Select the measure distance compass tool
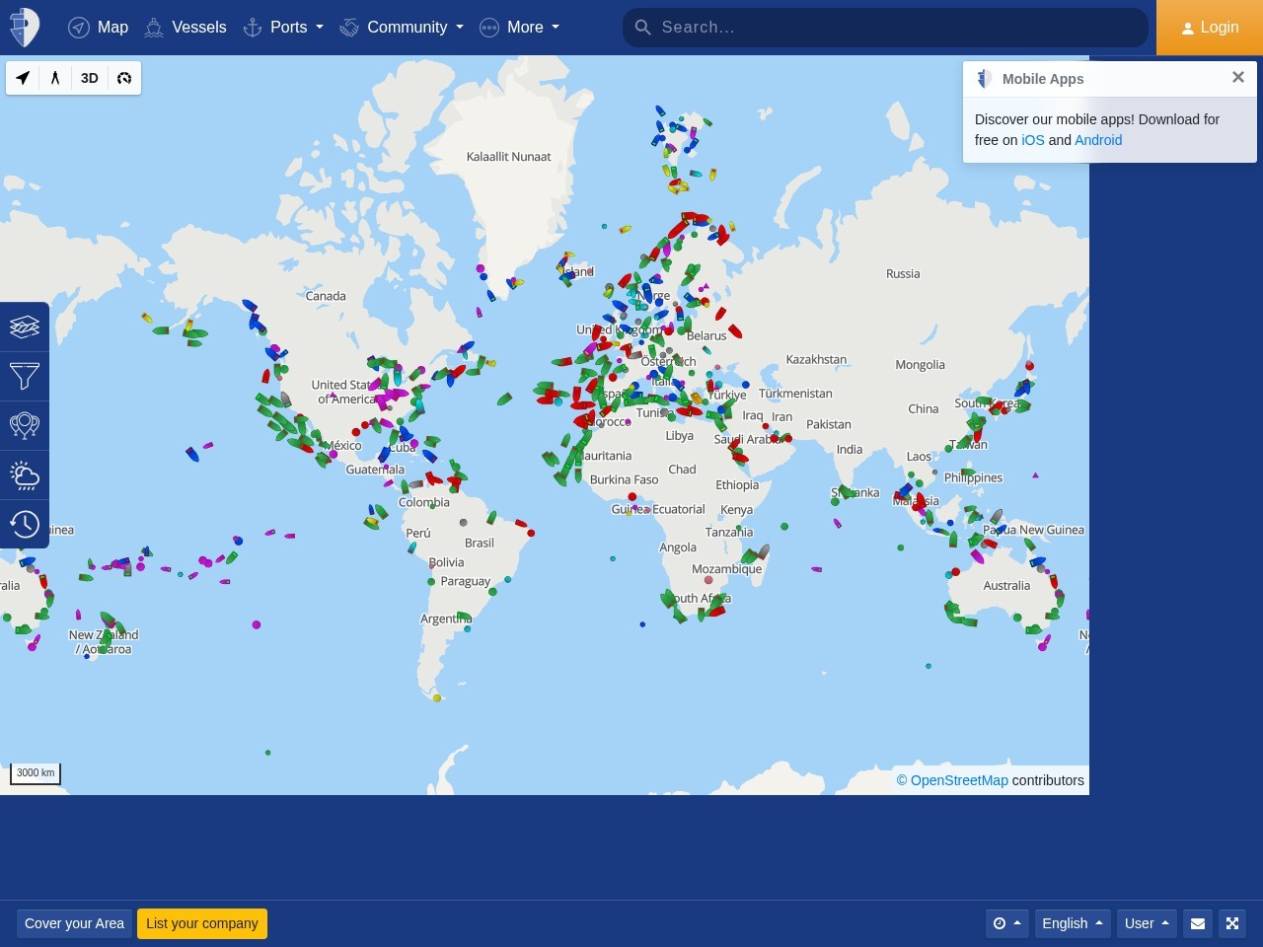Viewport: 1263px width, 947px height. coord(55,78)
